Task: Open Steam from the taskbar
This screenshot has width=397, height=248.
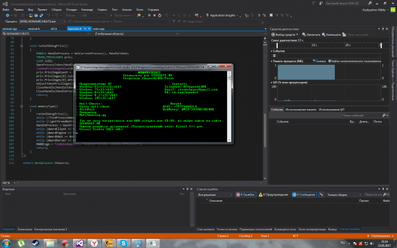Action: click(x=36, y=243)
